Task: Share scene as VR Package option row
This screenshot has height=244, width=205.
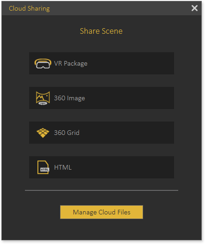Action: (102, 63)
